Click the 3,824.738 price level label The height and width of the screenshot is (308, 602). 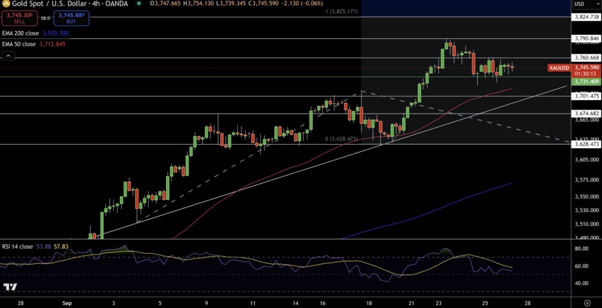coord(586,17)
